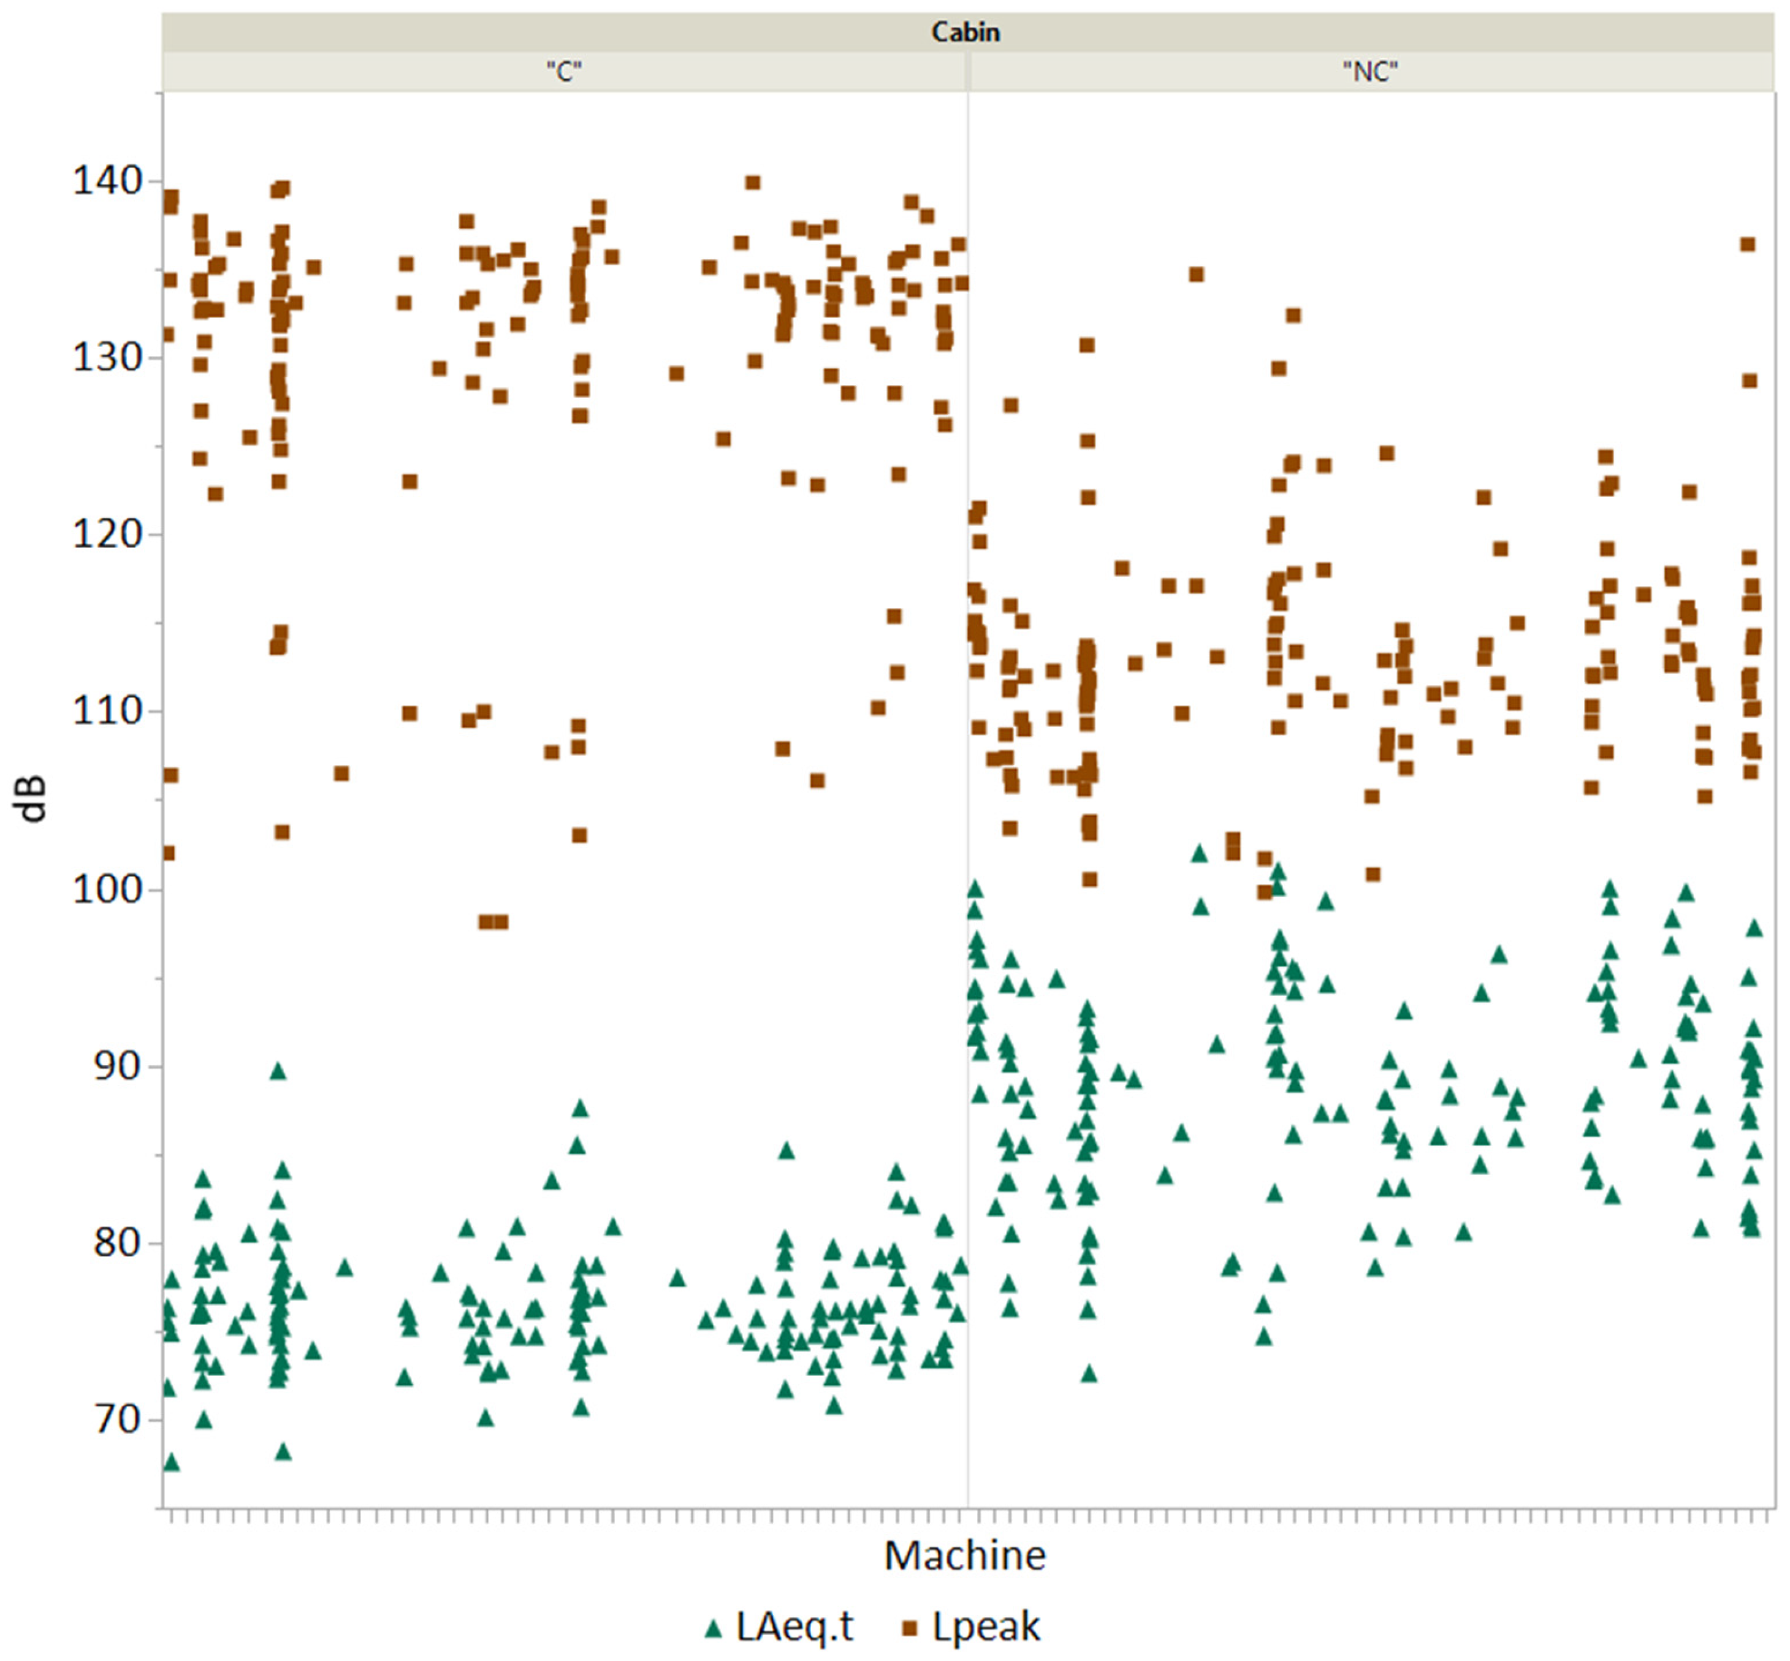Select lowest LAeq.t triangle in "NC" panel
The width and height of the screenshot is (1790, 1661).
[x=1089, y=1374]
